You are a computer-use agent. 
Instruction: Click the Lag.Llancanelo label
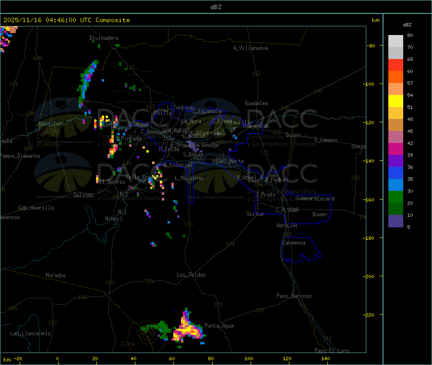[30, 333]
